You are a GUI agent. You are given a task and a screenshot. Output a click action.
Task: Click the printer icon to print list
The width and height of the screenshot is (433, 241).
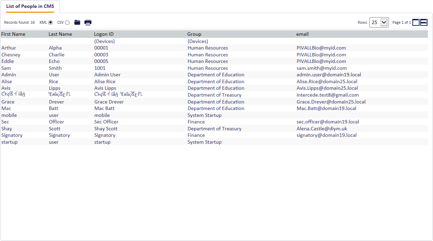pyautogui.click(x=88, y=22)
